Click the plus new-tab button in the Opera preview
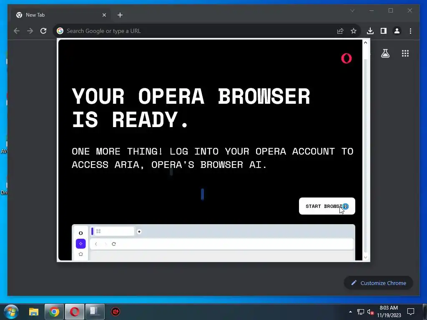Image resolution: width=427 pixels, height=320 pixels. [139, 232]
